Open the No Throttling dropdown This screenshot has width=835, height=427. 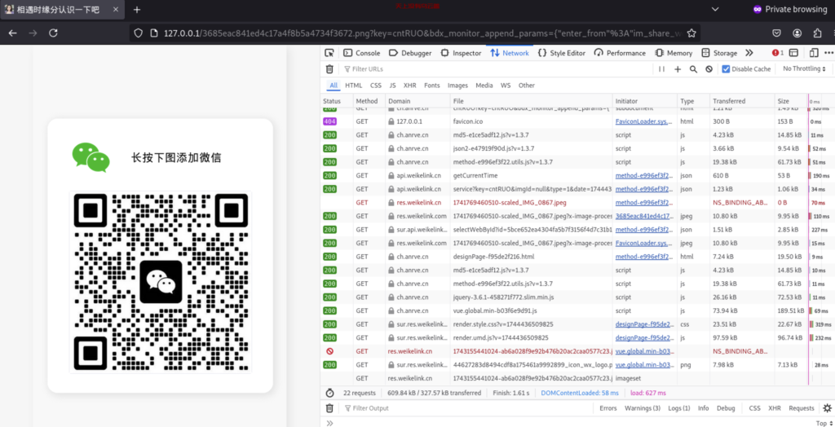click(x=804, y=68)
